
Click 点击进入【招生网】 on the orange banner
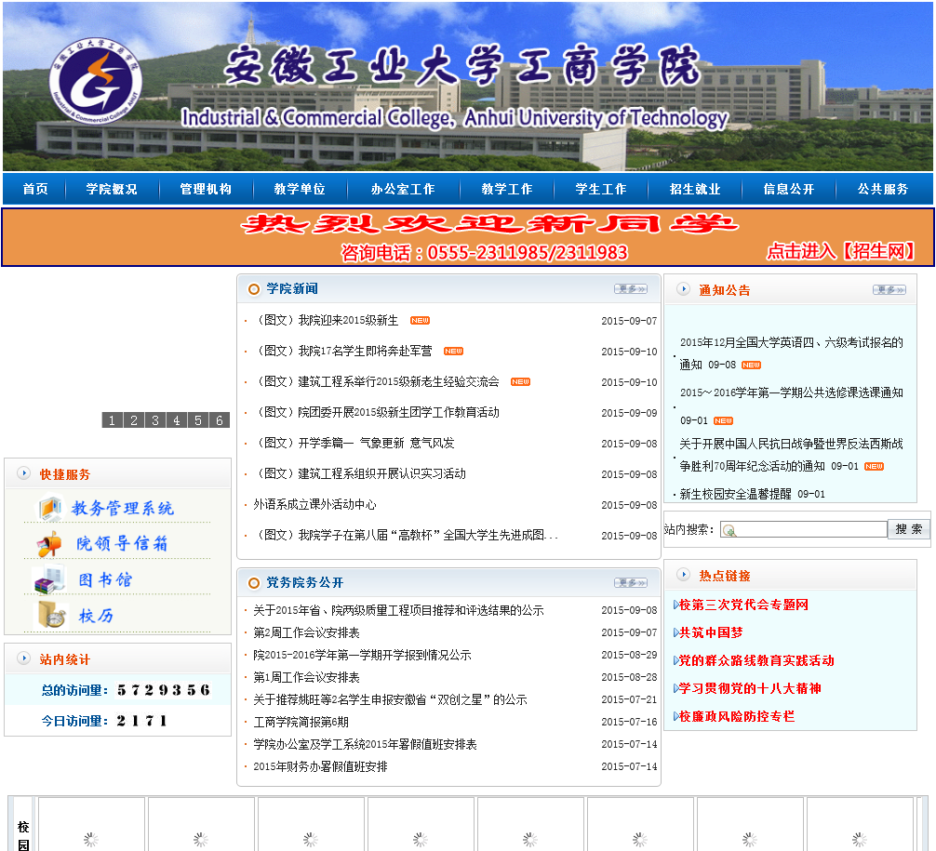click(x=840, y=251)
